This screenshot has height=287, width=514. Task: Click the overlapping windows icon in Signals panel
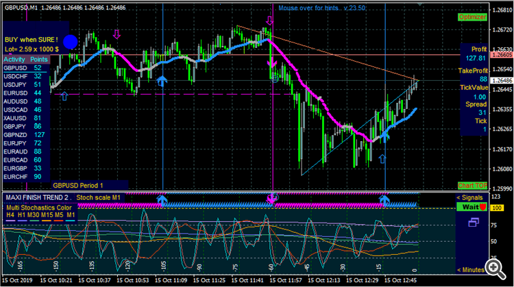[x=474, y=223]
